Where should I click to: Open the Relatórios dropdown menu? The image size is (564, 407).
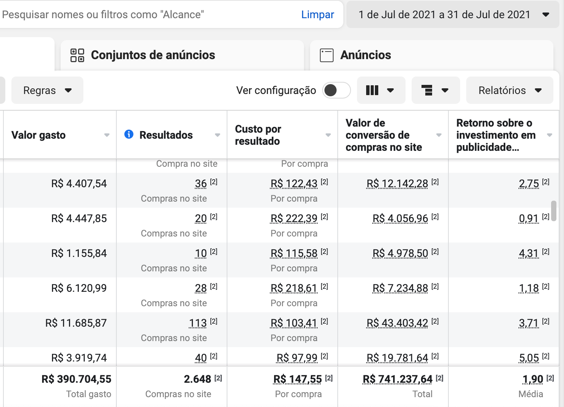(x=509, y=90)
